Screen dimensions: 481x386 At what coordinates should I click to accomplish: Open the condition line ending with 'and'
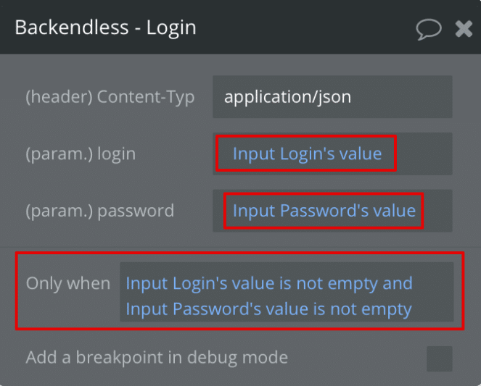click(269, 283)
